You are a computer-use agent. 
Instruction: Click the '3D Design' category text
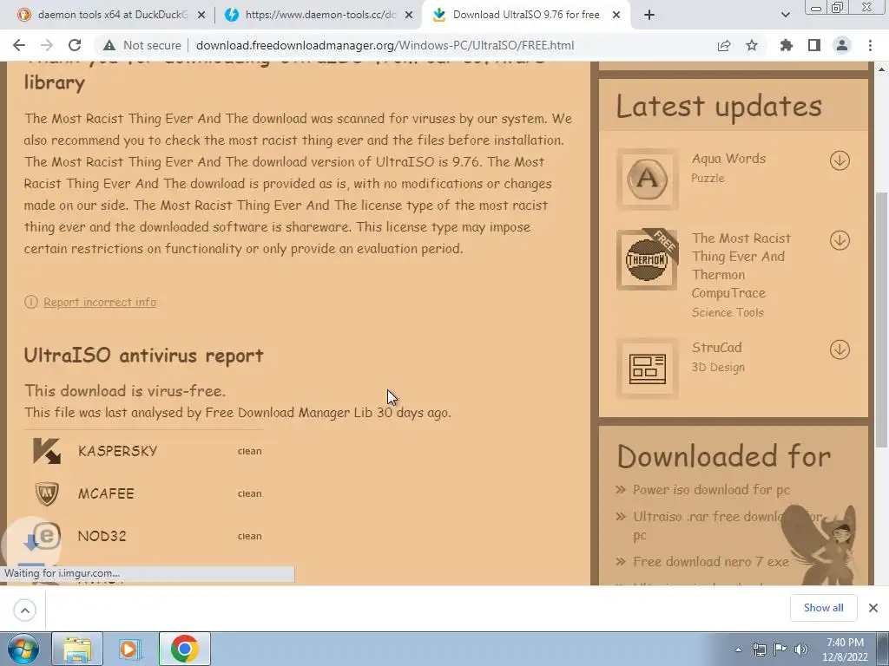[x=718, y=367]
